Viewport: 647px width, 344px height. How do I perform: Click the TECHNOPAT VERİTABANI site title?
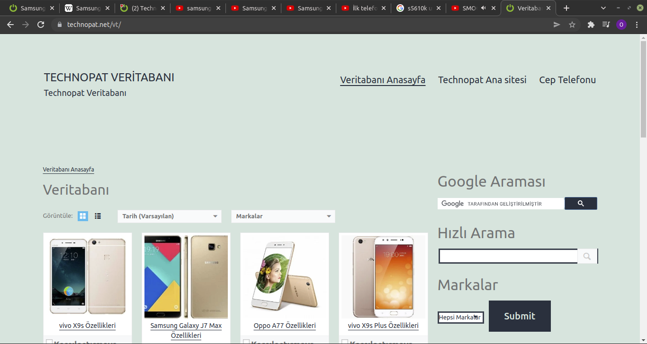(109, 77)
